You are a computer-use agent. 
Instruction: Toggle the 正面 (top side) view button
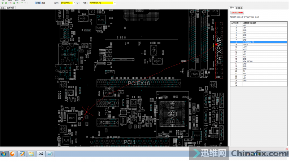click(x=38, y=3)
